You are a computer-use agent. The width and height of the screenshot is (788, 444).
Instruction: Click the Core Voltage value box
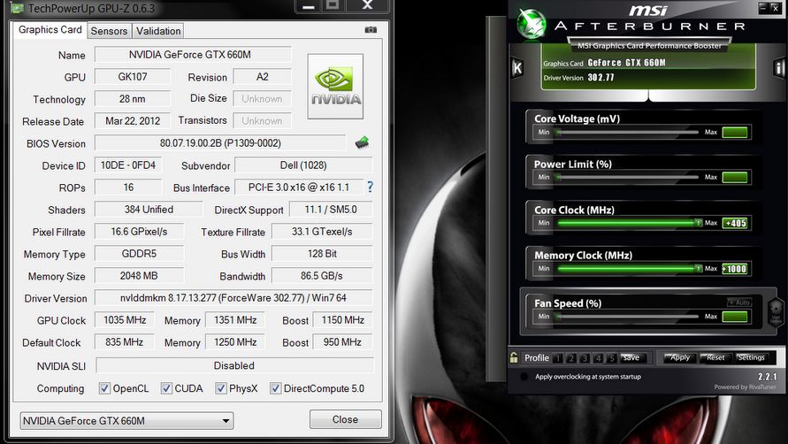735,133
